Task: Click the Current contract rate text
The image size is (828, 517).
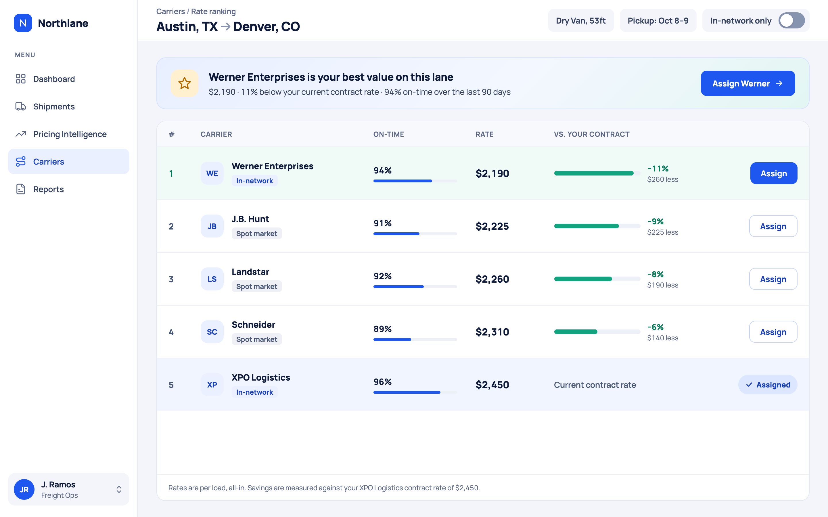Action: click(595, 385)
